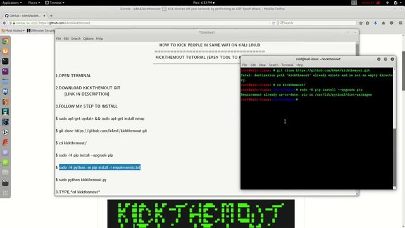Open Search menu in terminal window
Viewport: 405px width, 228px height.
coord(273,65)
